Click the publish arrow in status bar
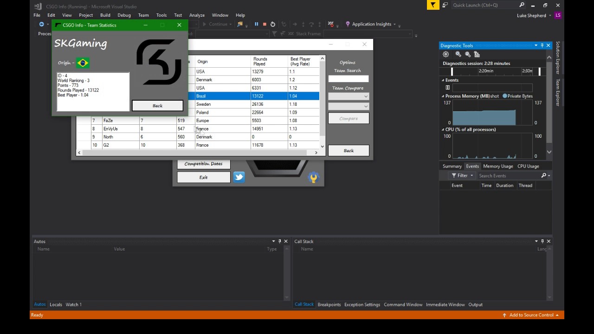Image resolution: width=594 pixels, height=334 pixels. pyautogui.click(x=504, y=315)
